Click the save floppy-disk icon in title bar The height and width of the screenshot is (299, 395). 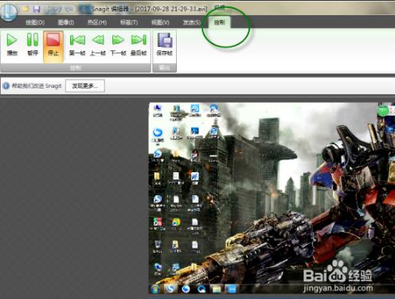click(37, 10)
